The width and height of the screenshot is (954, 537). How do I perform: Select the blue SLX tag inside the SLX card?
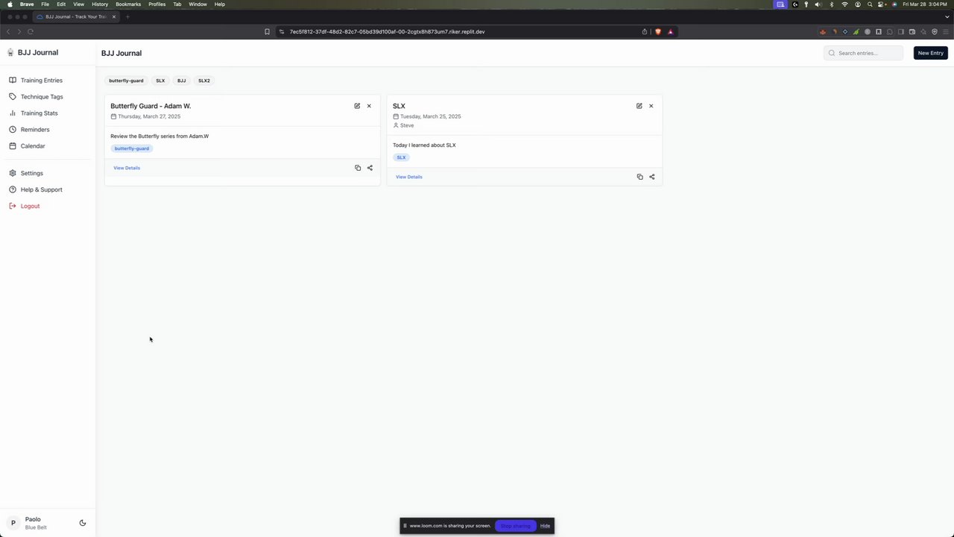(401, 157)
